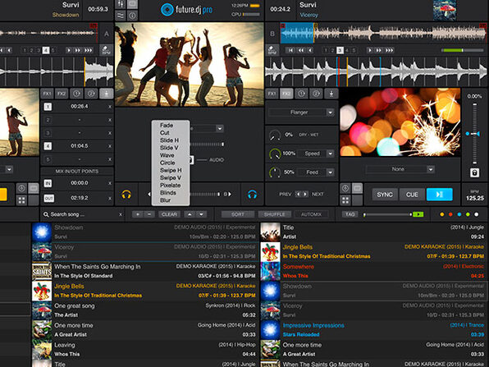The height and width of the screenshot is (367, 489).
Task: Select hot cue 4 on deck A
Action: [x=46, y=50]
